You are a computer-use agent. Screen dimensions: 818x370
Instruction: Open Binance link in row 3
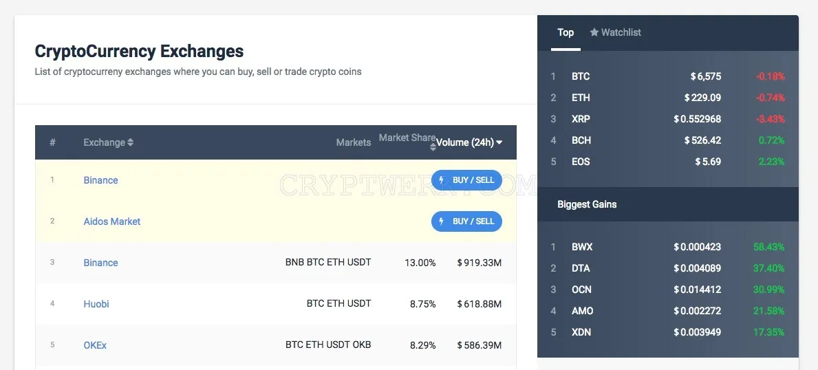(x=100, y=263)
